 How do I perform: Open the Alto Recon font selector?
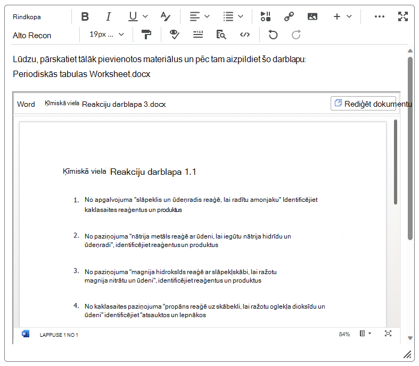point(32,36)
